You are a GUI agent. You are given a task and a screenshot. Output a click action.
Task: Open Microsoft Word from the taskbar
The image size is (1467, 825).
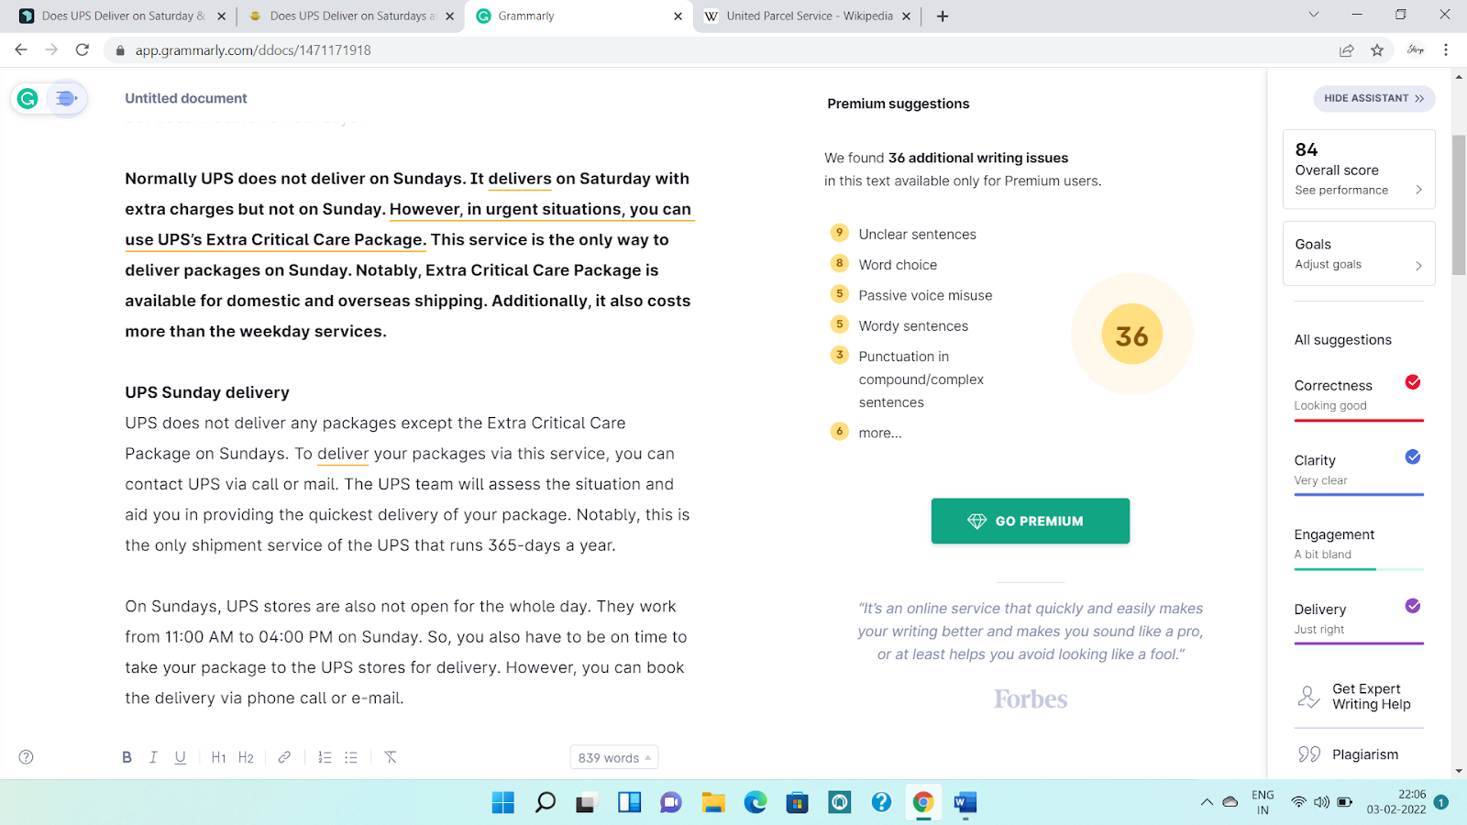965,803
